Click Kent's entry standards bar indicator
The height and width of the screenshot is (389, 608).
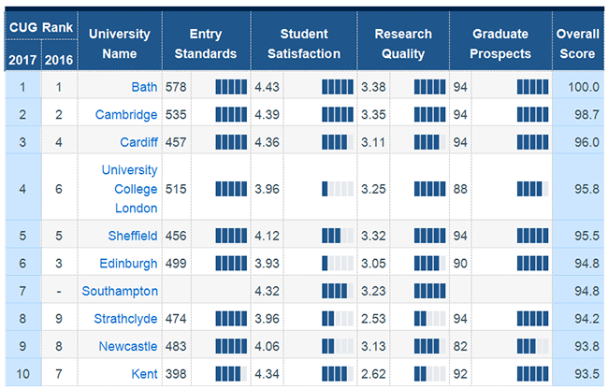click(231, 374)
